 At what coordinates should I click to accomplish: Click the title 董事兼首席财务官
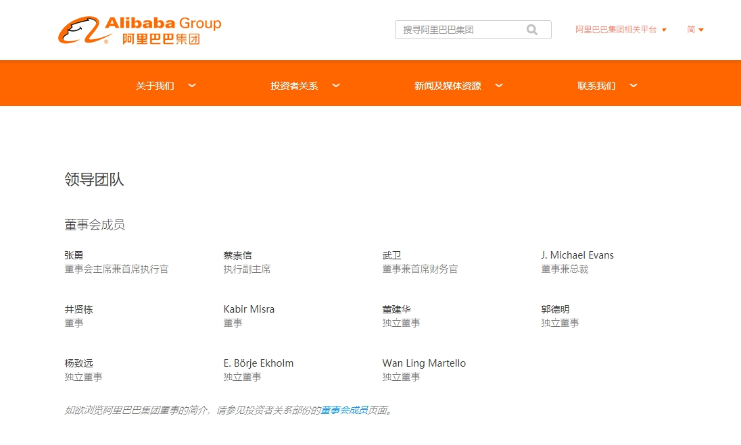pyautogui.click(x=420, y=269)
